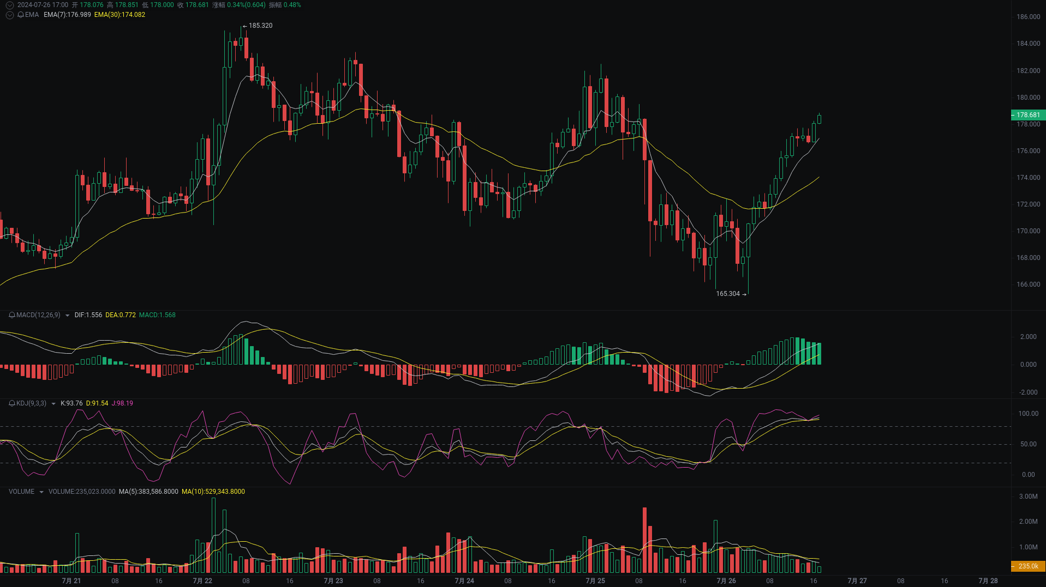Collapse the OHLC info row via circled chevron

click(9, 4)
